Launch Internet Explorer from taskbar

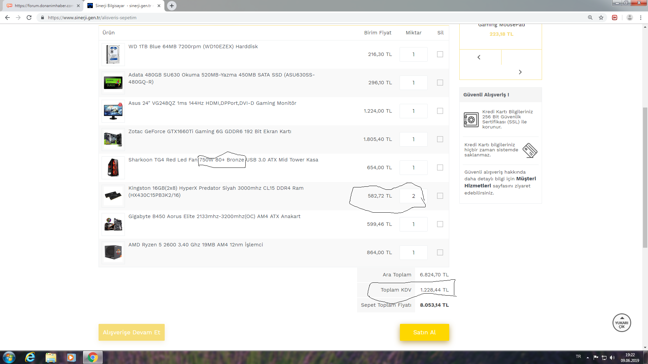pyautogui.click(x=30, y=357)
